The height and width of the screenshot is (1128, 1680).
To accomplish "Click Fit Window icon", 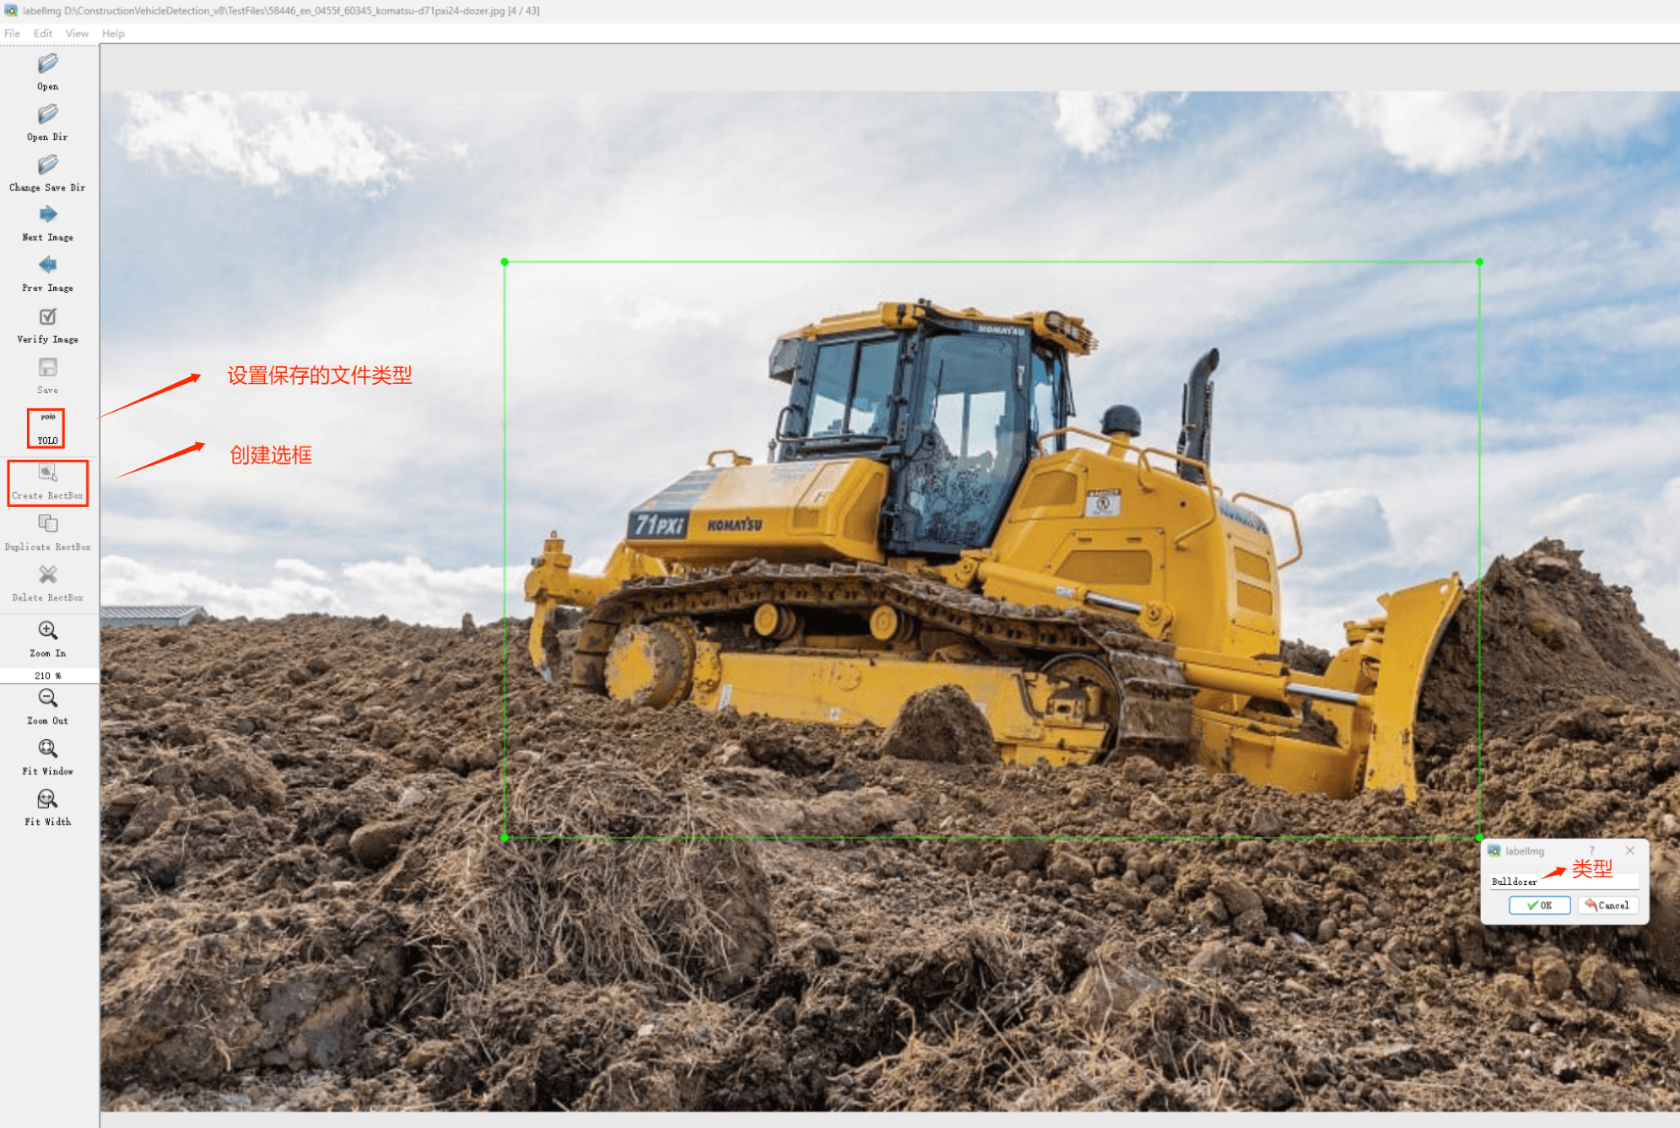I will pyautogui.click(x=47, y=749).
